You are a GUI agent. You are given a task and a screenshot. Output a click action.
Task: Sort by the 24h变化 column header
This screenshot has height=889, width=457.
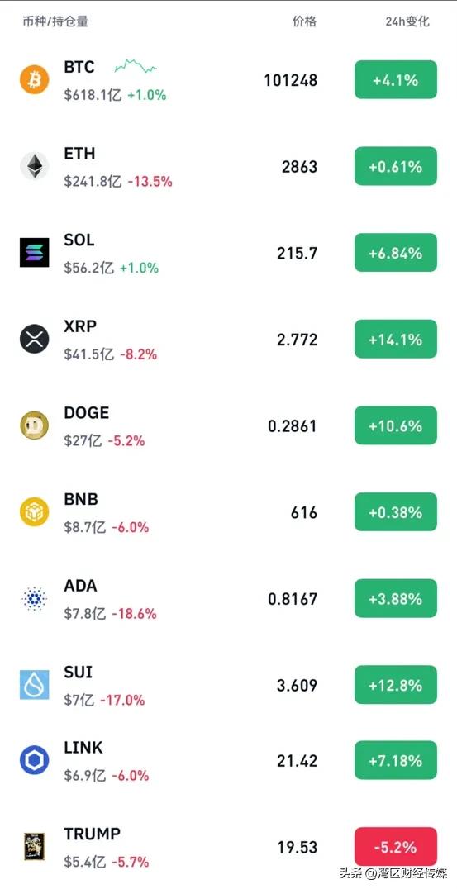[407, 21]
